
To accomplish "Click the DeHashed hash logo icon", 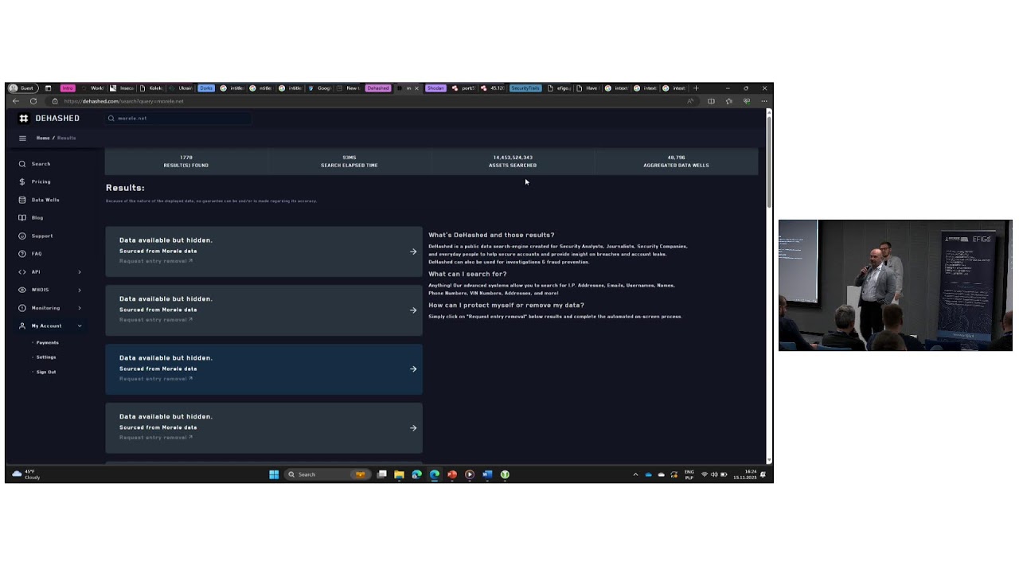I will click(24, 118).
